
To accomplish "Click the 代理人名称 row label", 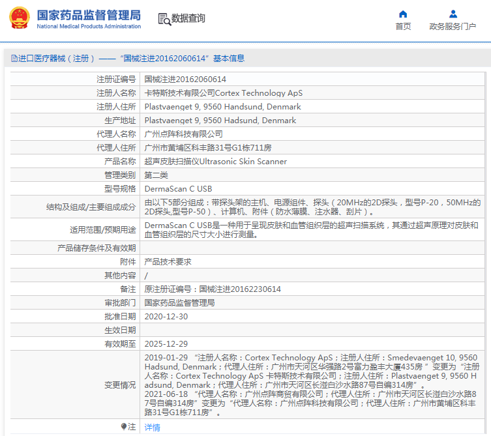I will pos(116,134).
